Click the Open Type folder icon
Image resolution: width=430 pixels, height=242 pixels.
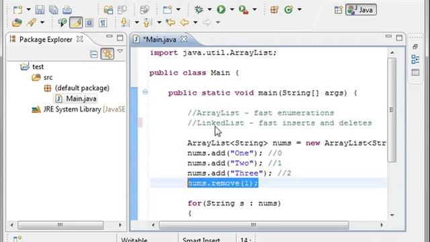17,22
